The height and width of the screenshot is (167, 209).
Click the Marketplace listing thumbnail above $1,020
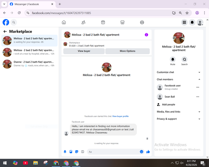pos(65,44)
